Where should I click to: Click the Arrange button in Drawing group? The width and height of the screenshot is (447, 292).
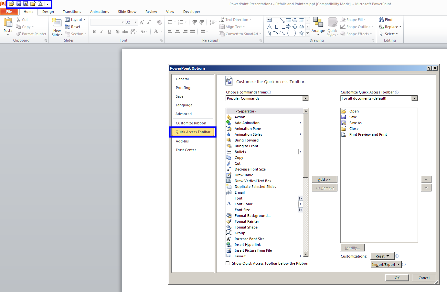coord(318,27)
